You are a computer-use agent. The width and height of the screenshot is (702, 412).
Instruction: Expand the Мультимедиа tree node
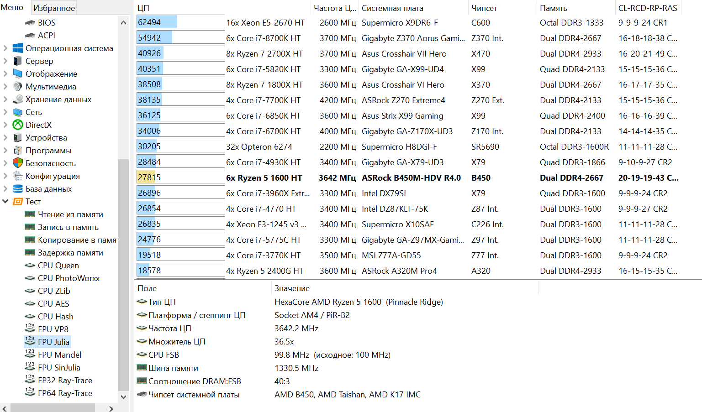[5, 87]
